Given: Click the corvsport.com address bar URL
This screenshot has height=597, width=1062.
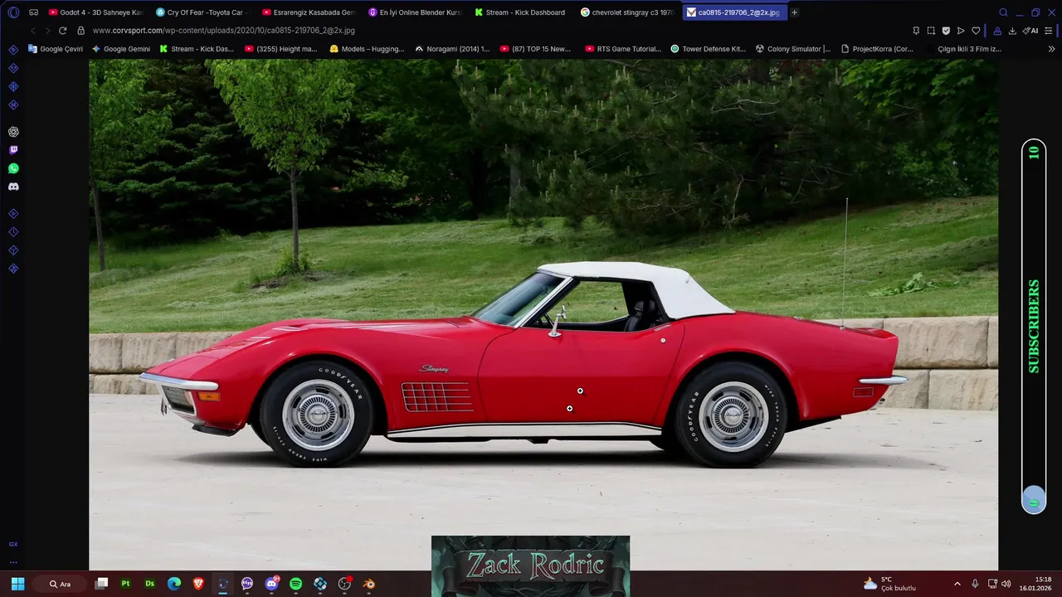Looking at the screenshot, I should 223,31.
